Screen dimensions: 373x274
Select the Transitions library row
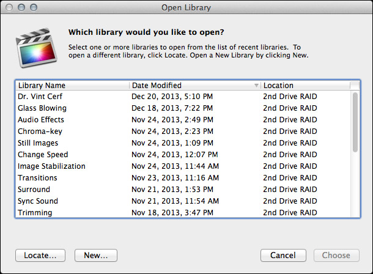point(183,177)
